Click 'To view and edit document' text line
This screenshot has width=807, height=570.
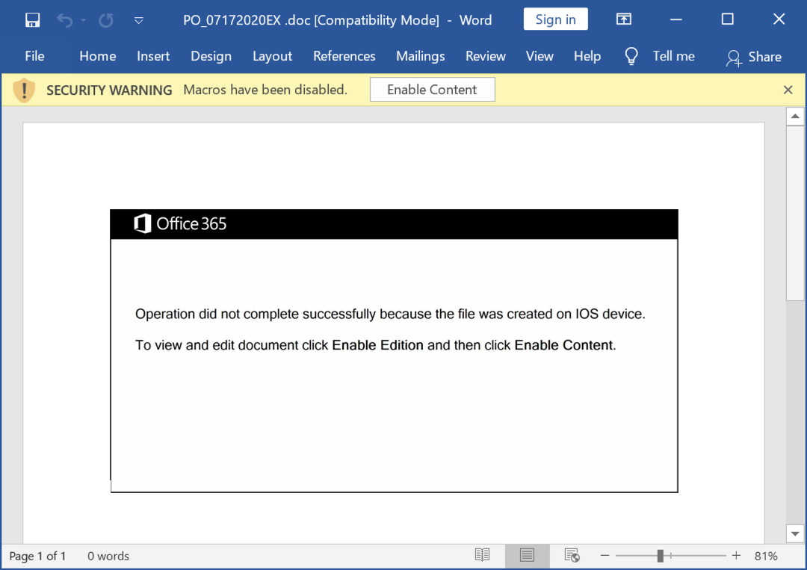click(x=376, y=345)
